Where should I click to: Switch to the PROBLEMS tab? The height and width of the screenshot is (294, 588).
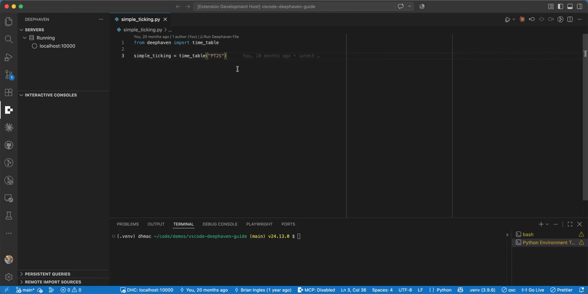(x=128, y=224)
